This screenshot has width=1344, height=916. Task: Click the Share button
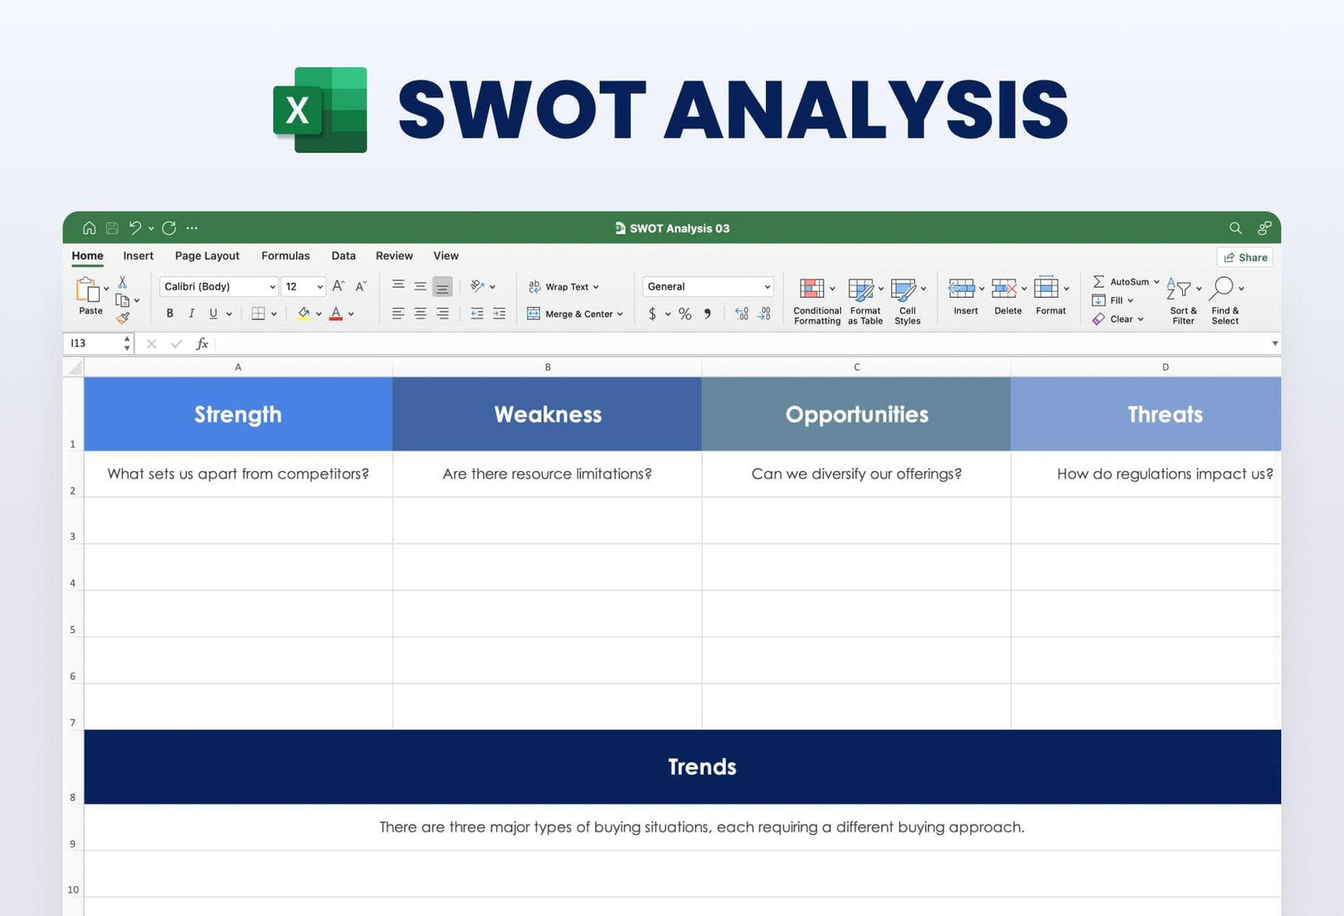(x=1244, y=257)
